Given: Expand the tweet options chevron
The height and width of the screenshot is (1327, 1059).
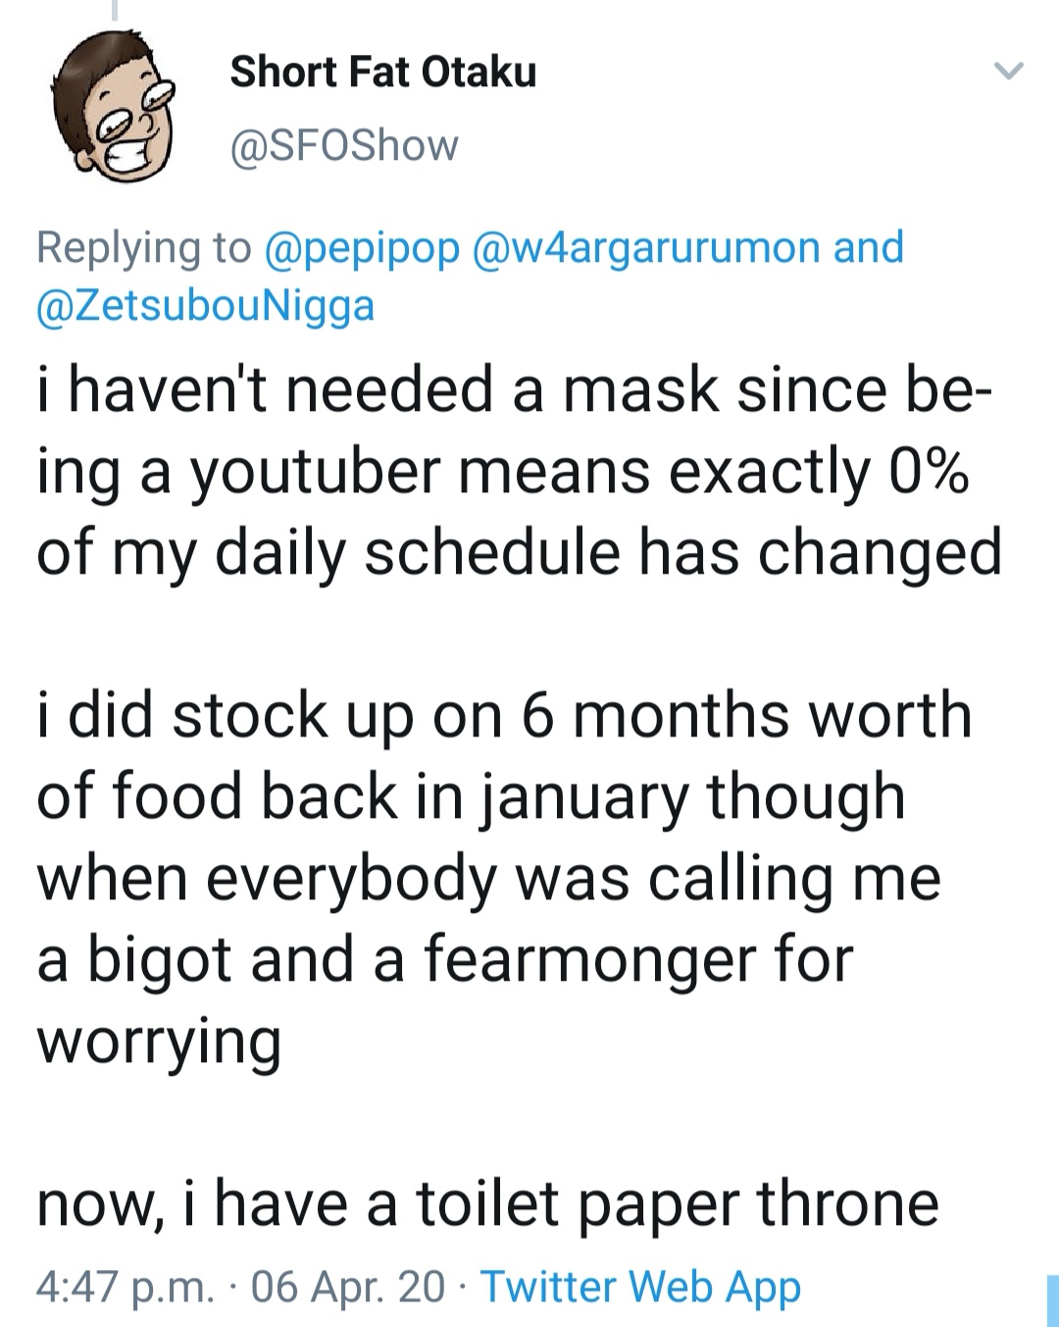Looking at the screenshot, I should pyautogui.click(x=1008, y=72).
